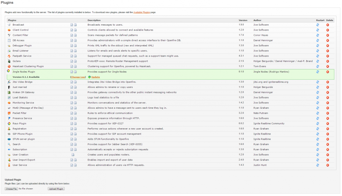
Task: Delete the Jingle Nodes Plugin
Action: [x=328, y=72]
